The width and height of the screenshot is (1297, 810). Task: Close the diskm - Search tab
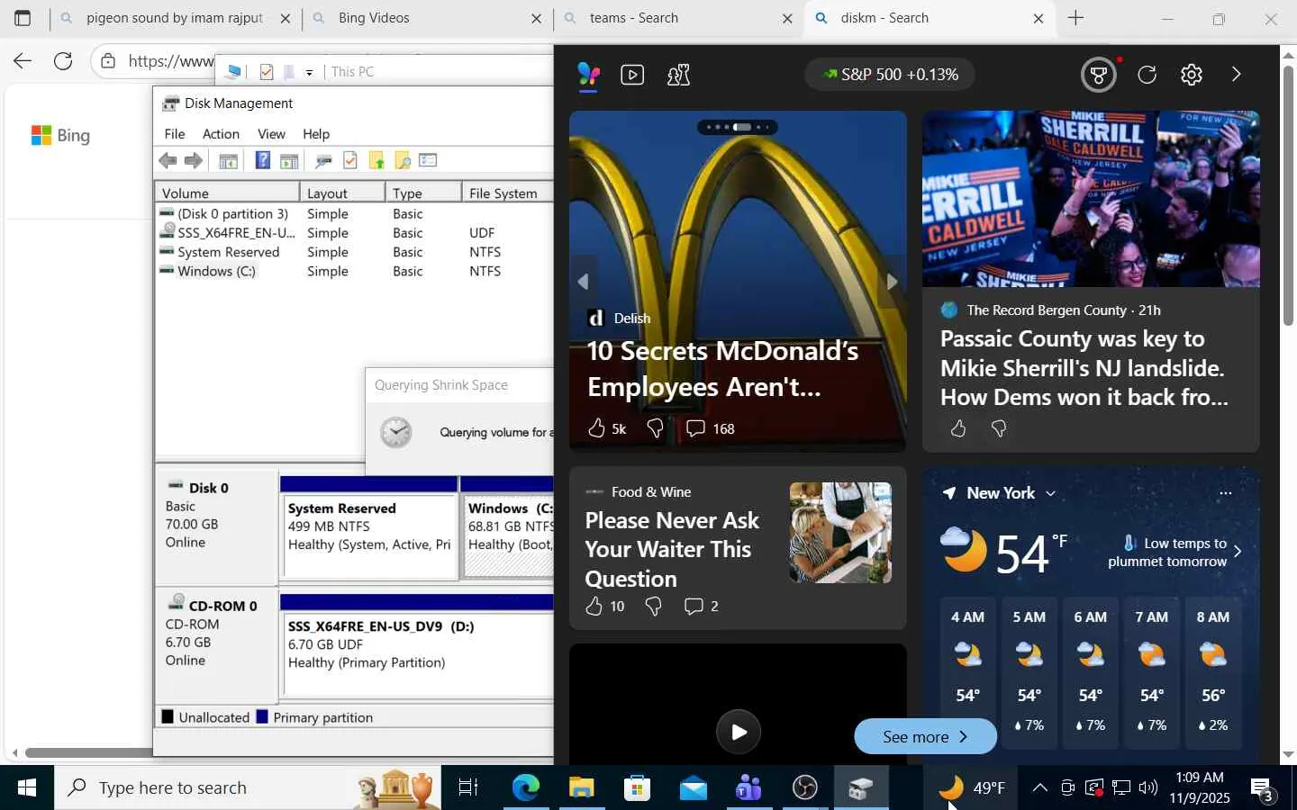(x=1038, y=18)
